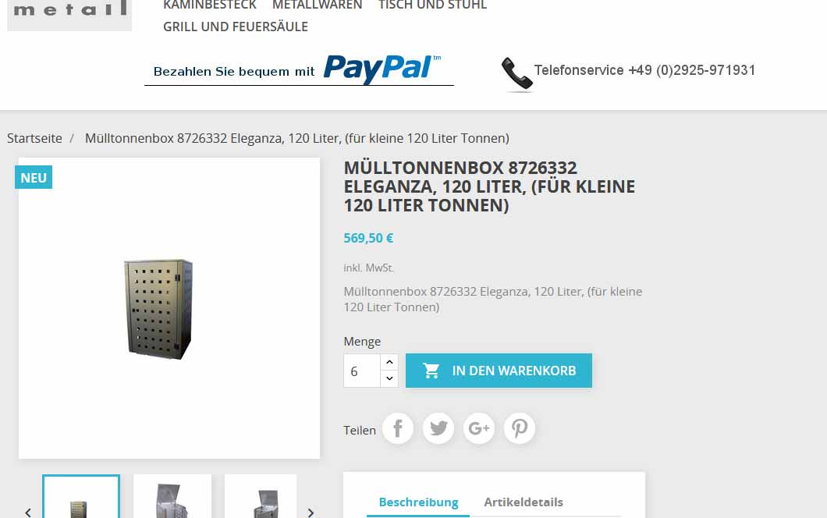Share product on Facebook
This screenshot has width=827, height=518.
coord(398,428)
